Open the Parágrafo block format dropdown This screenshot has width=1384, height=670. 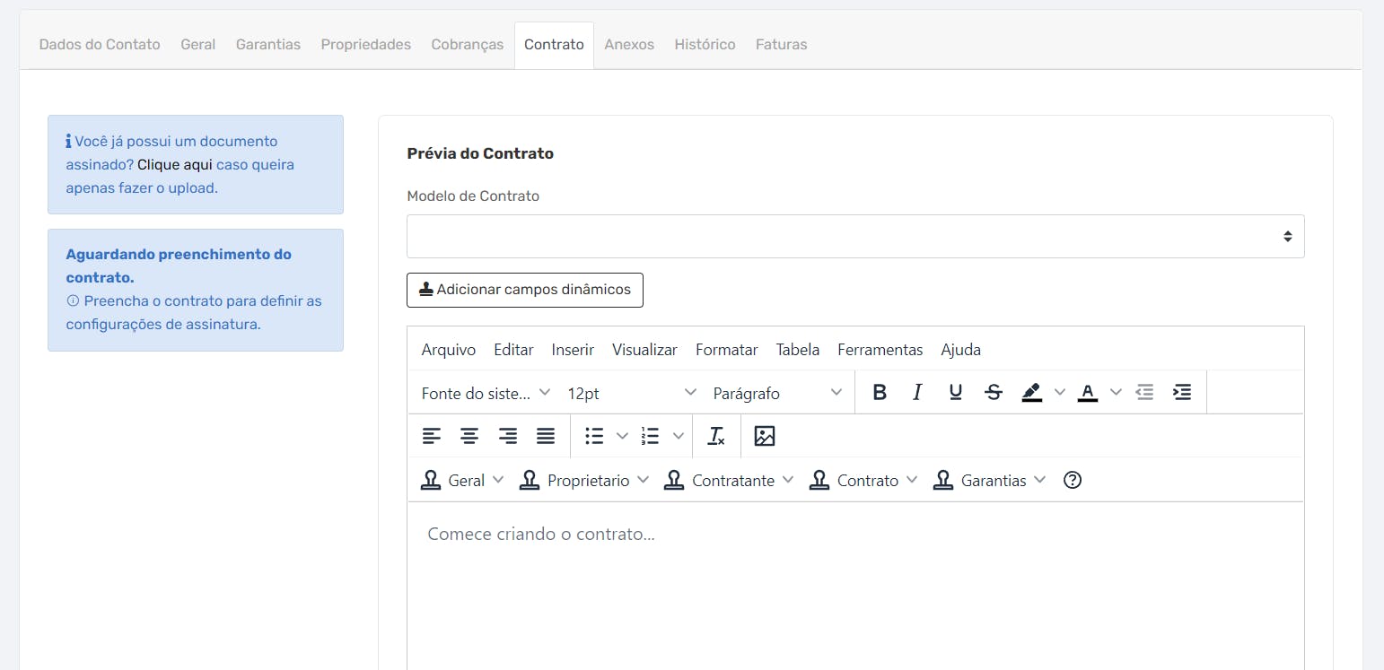[778, 393]
